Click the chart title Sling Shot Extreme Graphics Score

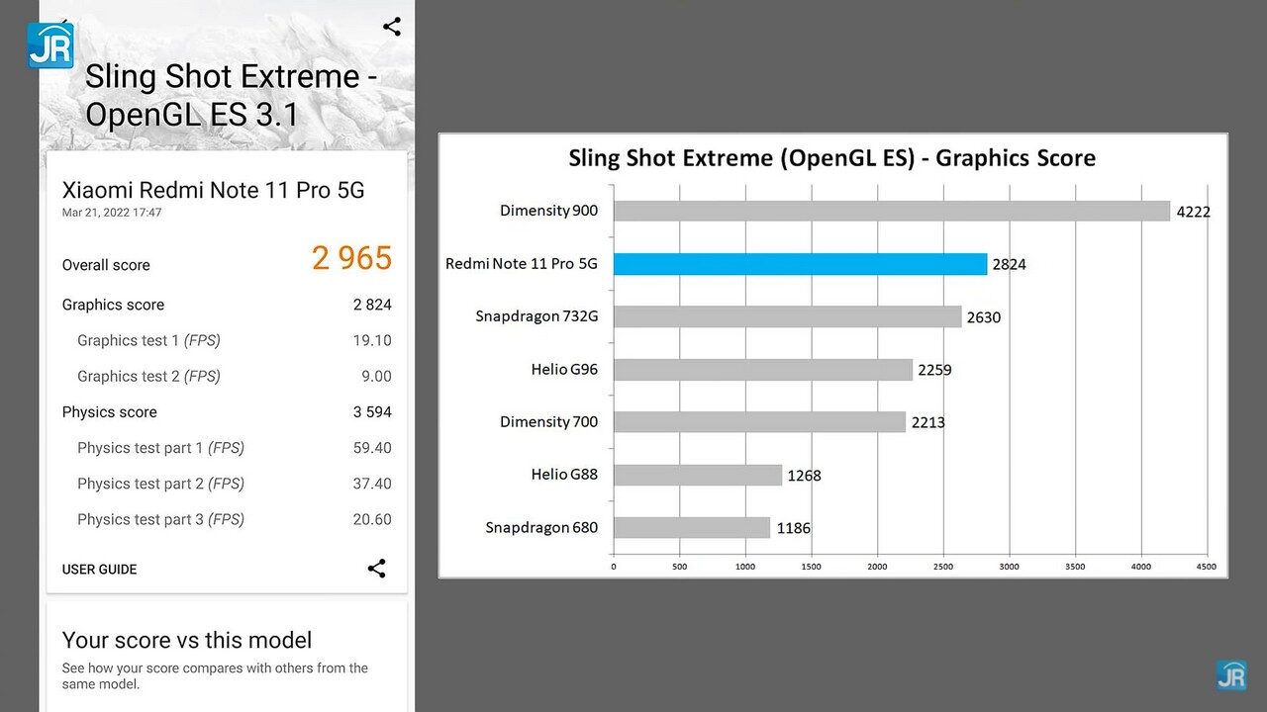click(x=831, y=158)
